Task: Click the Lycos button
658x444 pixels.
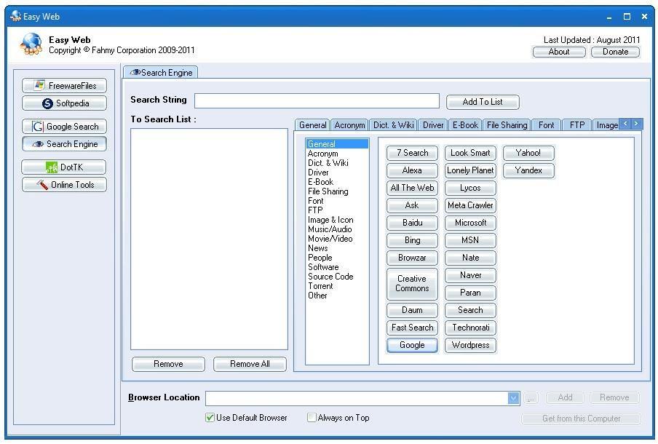Action: click(470, 188)
